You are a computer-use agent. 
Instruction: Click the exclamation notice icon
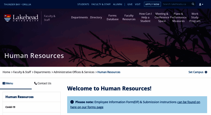[72, 102]
